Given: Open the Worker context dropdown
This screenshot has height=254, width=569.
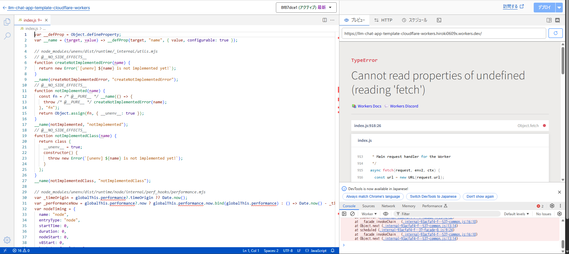Looking at the screenshot, I should pos(369,214).
